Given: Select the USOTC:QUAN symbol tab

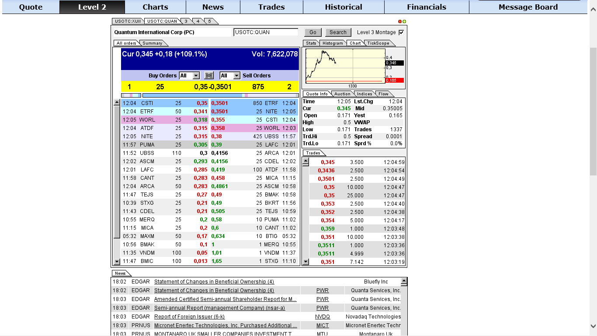Looking at the screenshot, I should pyautogui.click(x=162, y=21).
